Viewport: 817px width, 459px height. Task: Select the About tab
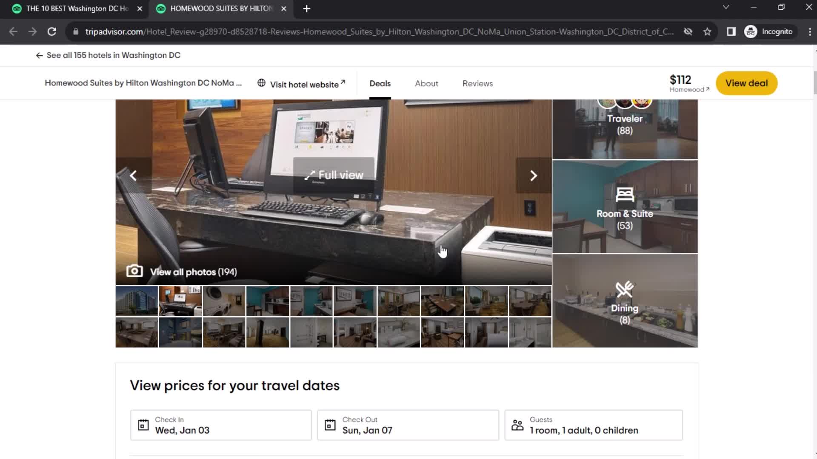click(x=426, y=84)
